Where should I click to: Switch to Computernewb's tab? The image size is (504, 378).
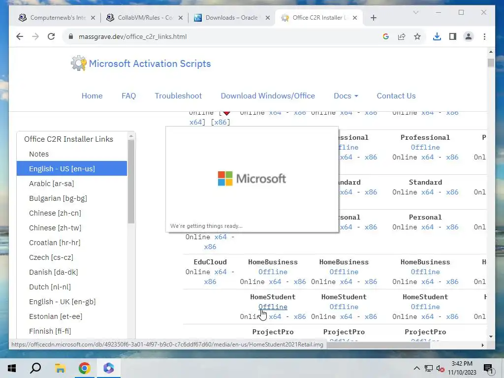pos(58,18)
